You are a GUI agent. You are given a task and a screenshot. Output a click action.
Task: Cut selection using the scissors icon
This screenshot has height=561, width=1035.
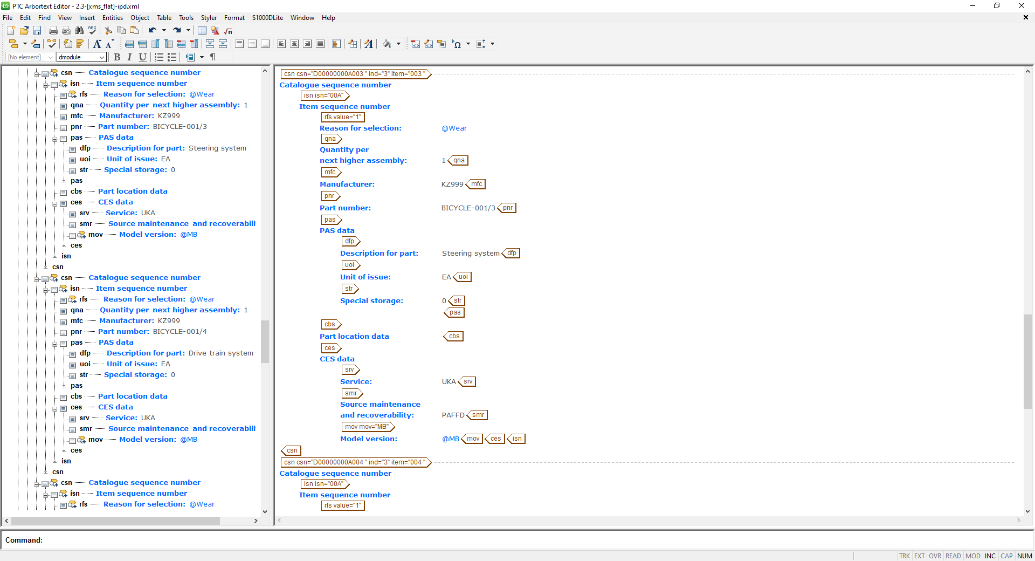click(108, 31)
